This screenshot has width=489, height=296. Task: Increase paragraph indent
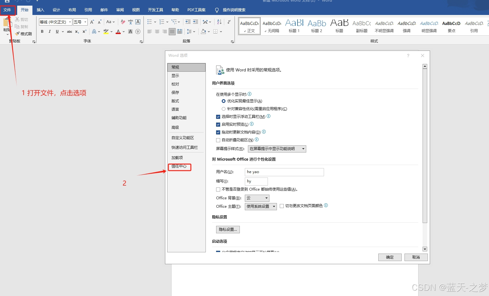(195, 22)
